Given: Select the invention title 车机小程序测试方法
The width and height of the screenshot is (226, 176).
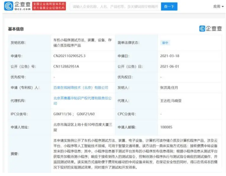Looking at the screenshot, I should [82, 43].
